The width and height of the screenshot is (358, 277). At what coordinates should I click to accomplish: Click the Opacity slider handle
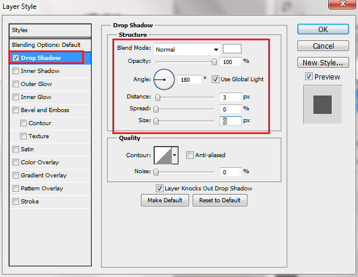click(214, 62)
